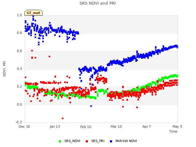The height and width of the screenshot is (147, 196).
Task: Click the 1.0 y-axis tick label
Action: [x=19, y=15]
